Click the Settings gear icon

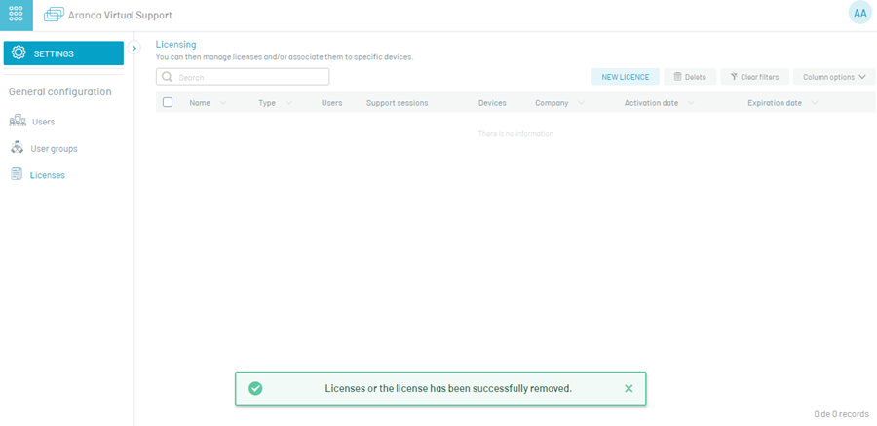pyautogui.click(x=19, y=53)
